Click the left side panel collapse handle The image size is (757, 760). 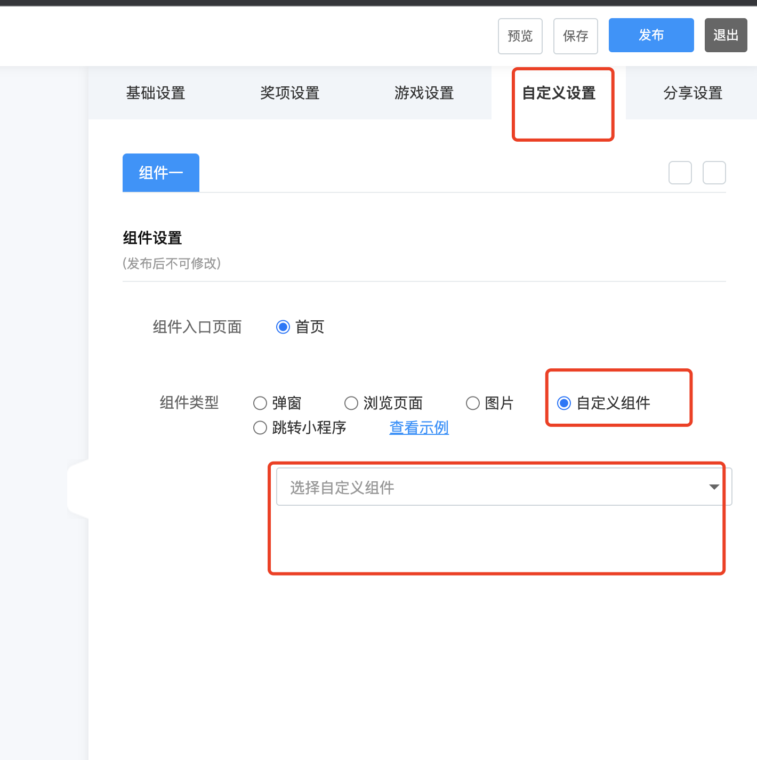(78, 489)
